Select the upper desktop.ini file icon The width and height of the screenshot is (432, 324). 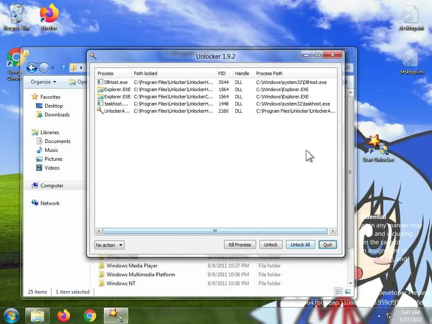[x=411, y=18]
